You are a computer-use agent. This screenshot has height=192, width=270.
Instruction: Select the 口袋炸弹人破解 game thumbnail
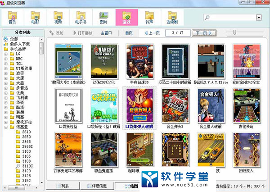[x=139, y=105]
